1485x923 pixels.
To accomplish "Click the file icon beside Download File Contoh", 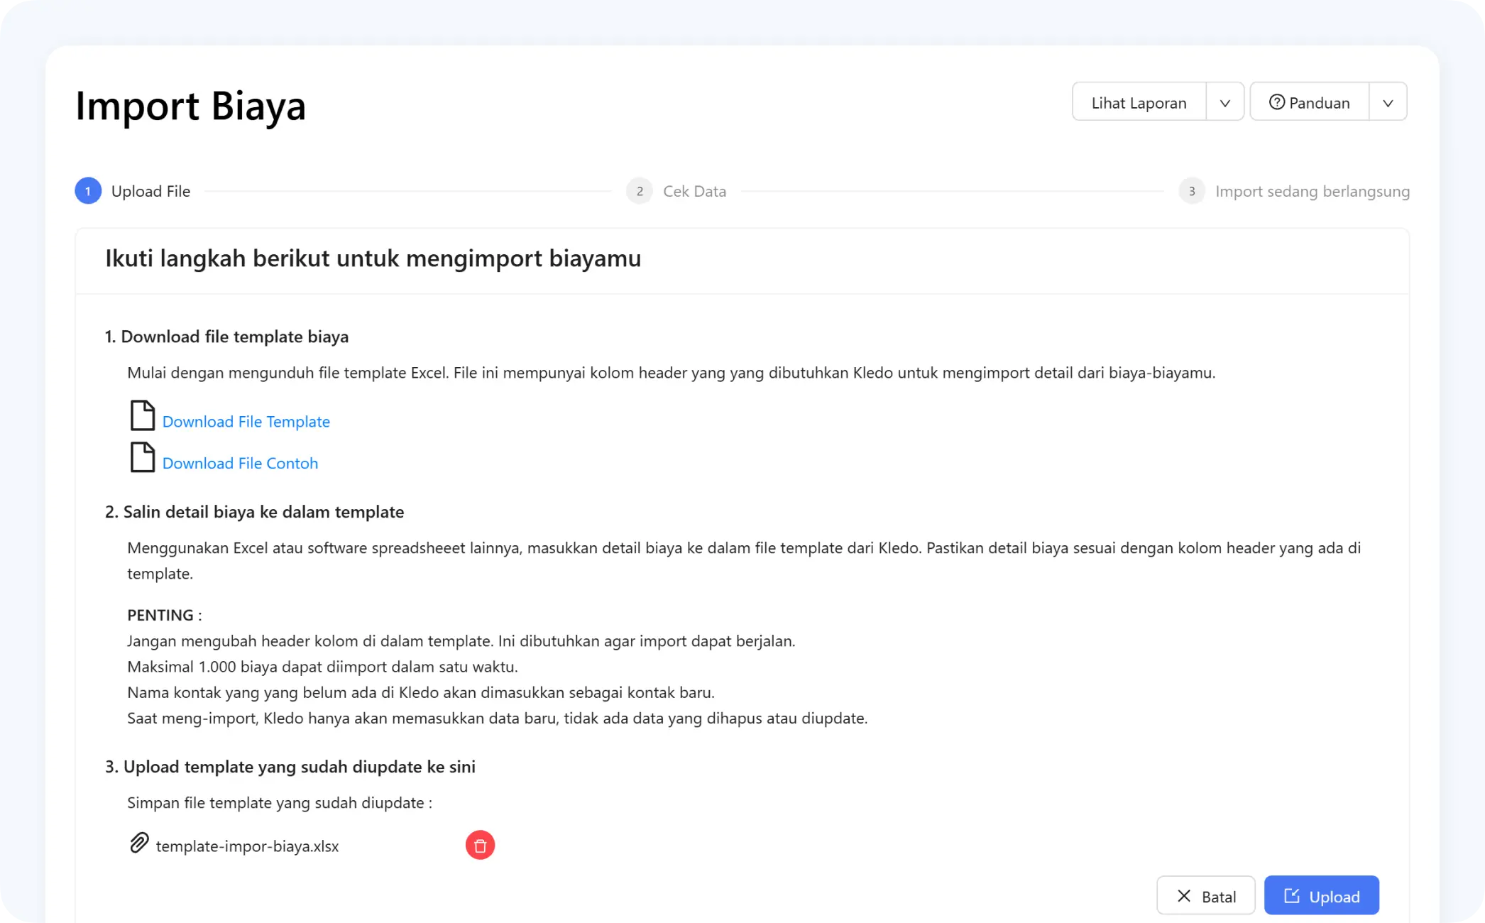I will (142, 458).
